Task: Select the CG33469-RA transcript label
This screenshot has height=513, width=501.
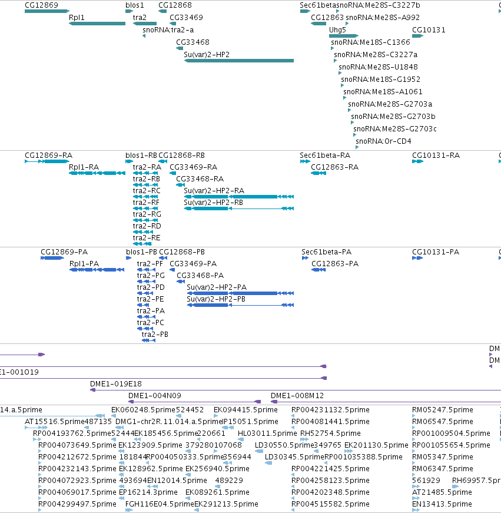Action: click(193, 167)
